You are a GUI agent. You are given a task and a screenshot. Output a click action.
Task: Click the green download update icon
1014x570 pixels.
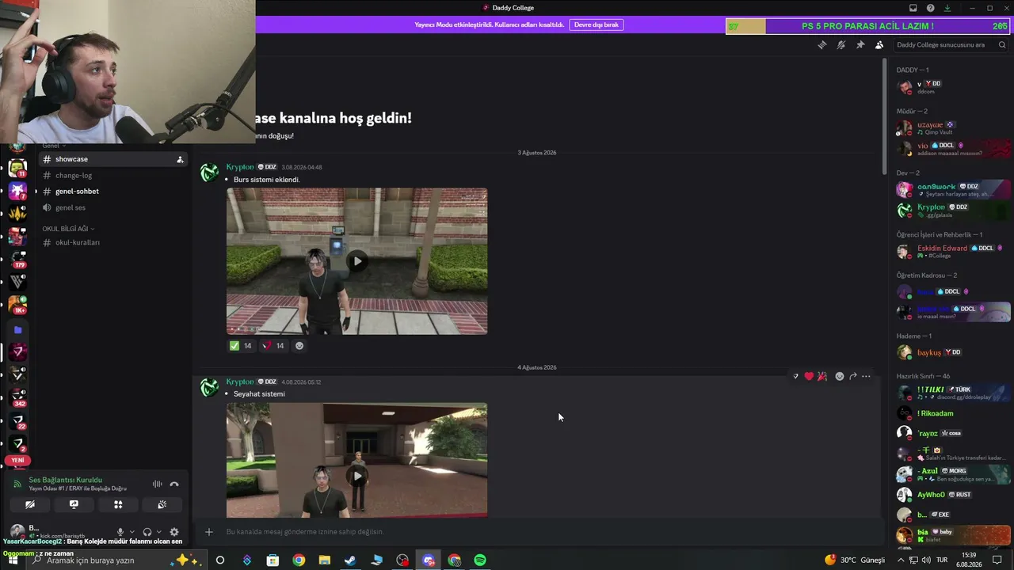click(x=947, y=8)
